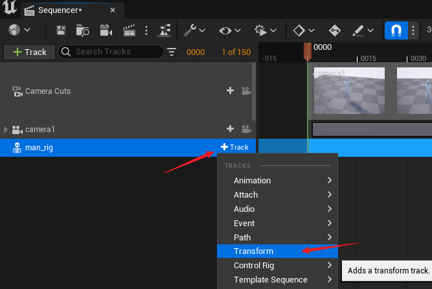Open the eye view options menu
Image resolution: width=432 pixels, height=289 pixels.
(230, 30)
